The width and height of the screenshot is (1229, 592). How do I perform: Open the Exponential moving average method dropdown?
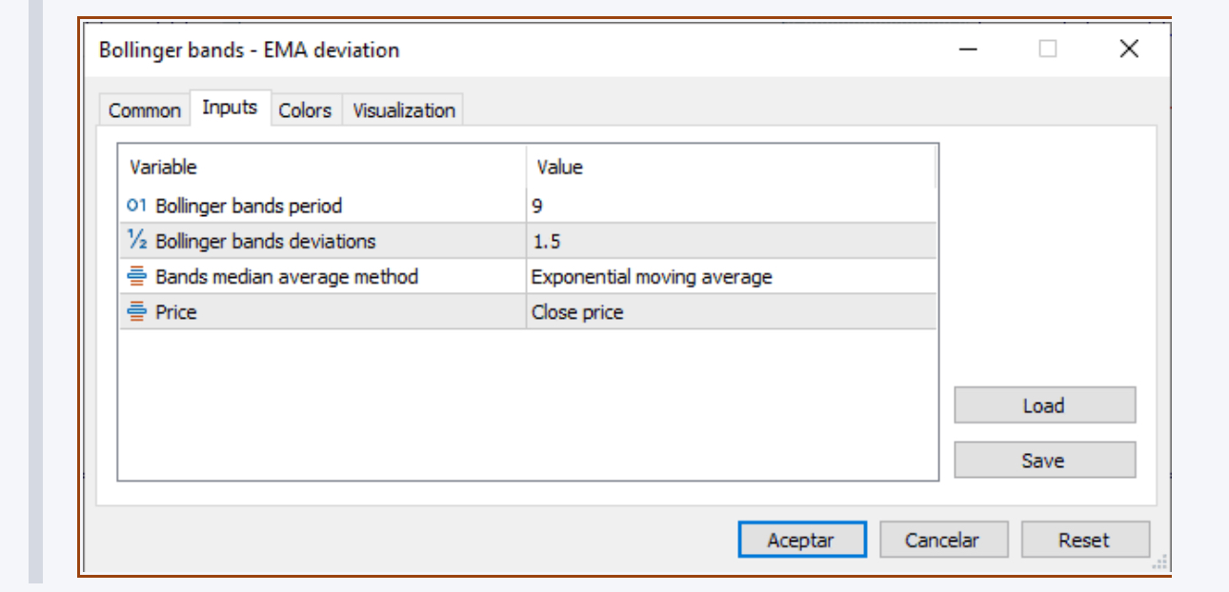730,277
